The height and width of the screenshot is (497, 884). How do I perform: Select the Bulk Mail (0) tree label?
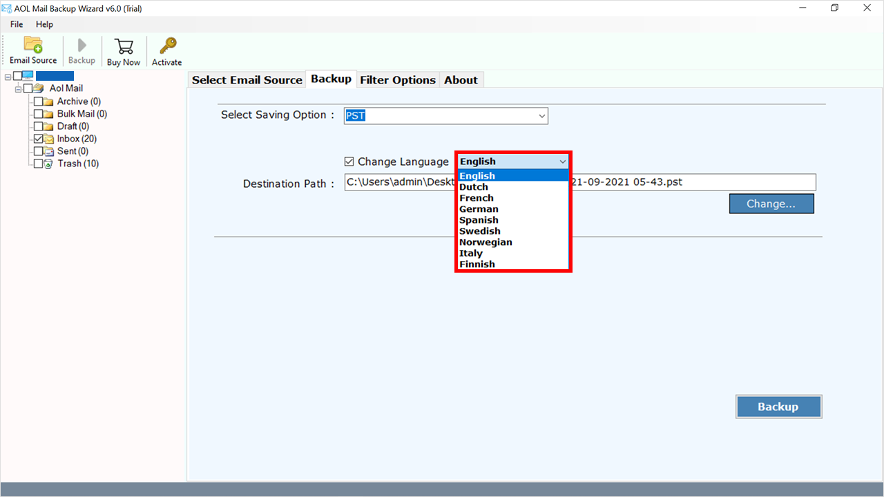pos(82,114)
